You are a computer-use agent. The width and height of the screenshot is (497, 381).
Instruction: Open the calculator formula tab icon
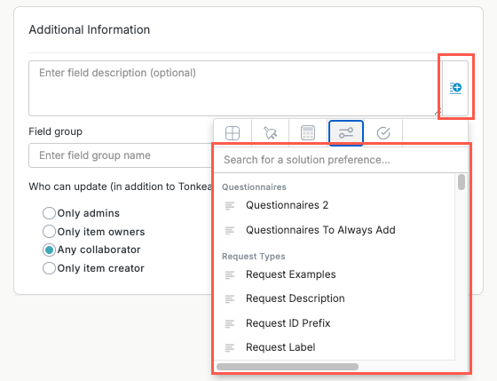[308, 133]
